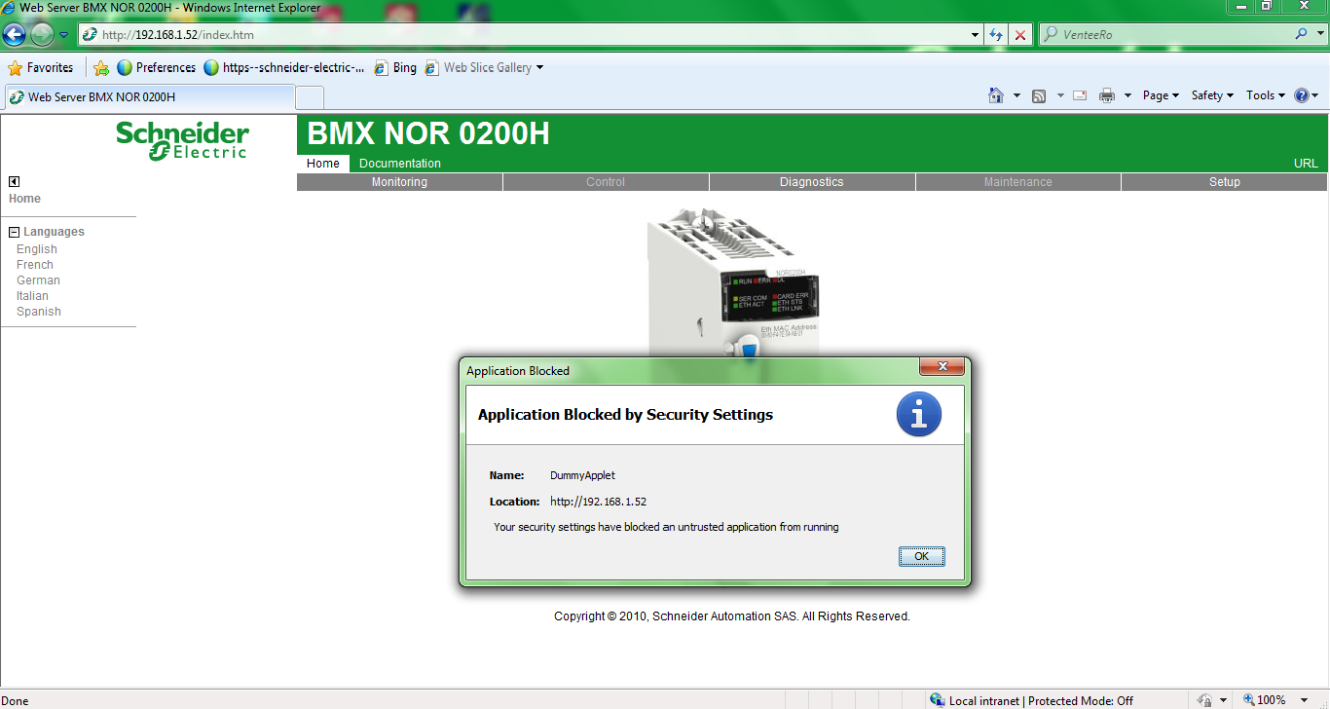Click the browser Back arrow button

click(15, 35)
